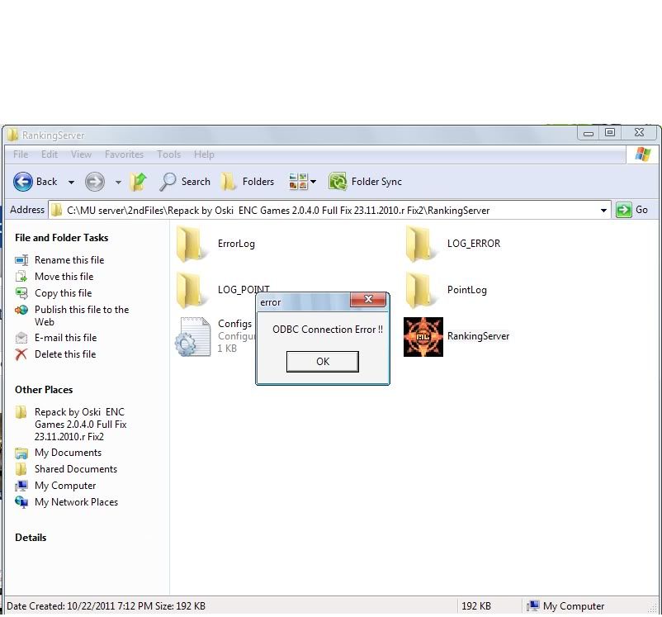The height and width of the screenshot is (617, 662).
Task: Click the Delete this file link
Action: point(65,354)
